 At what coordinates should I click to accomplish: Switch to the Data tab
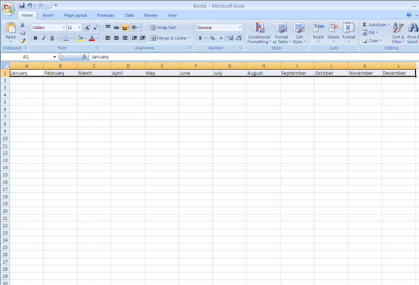(x=129, y=16)
